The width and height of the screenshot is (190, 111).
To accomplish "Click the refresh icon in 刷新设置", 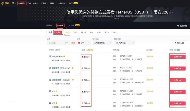I will tap(176, 43).
